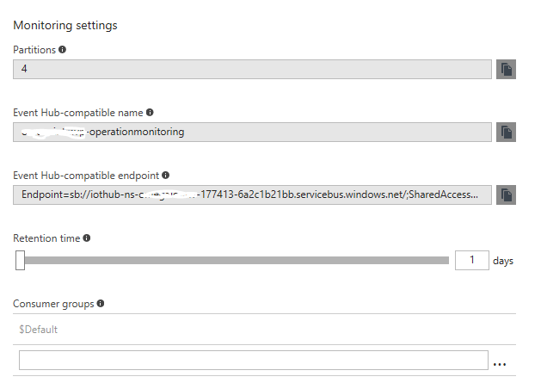541x389 pixels.
Task: Click the Partitions field showing 4
Action: [253, 70]
